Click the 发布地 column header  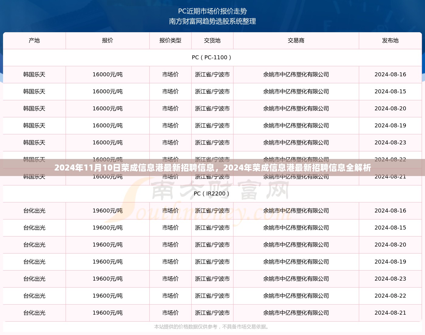coord(390,40)
